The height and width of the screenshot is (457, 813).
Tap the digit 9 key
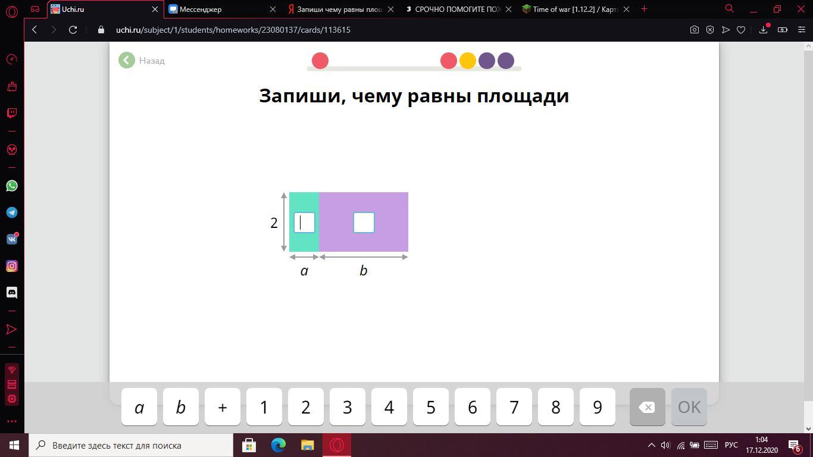point(598,407)
